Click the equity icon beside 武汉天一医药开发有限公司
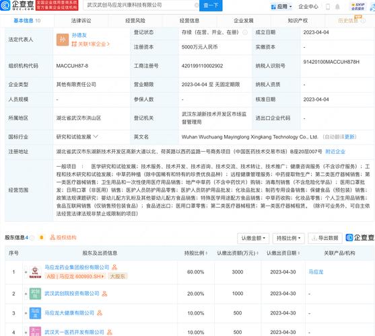The image size is (375, 336). click(110, 332)
